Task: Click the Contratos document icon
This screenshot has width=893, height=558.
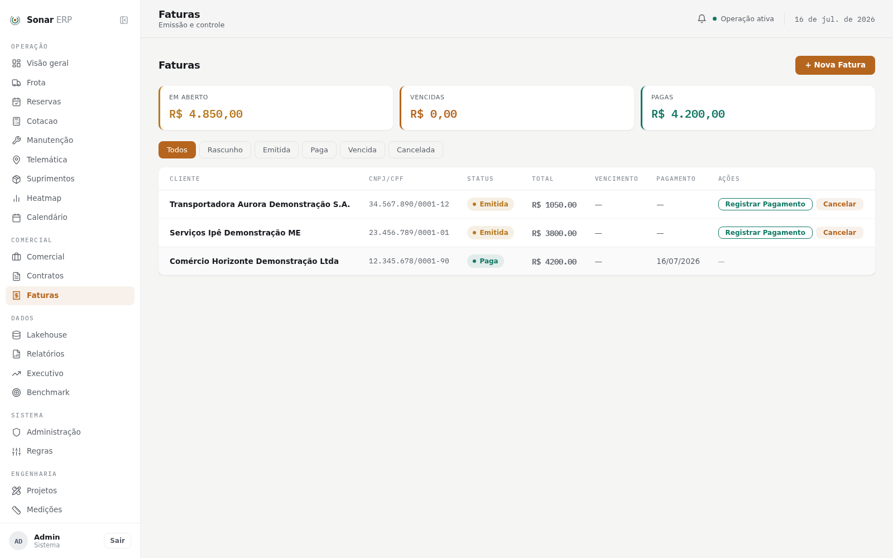Action: point(17,276)
